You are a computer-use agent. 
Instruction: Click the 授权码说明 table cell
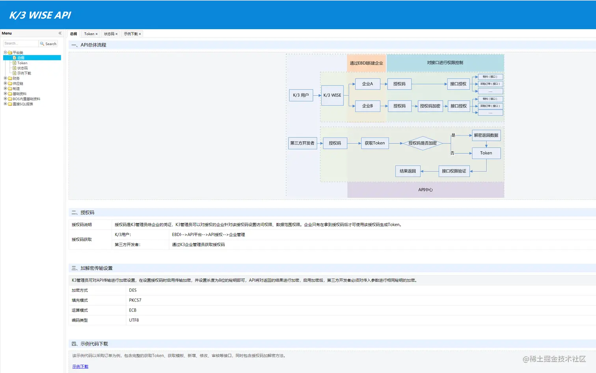point(90,225)
